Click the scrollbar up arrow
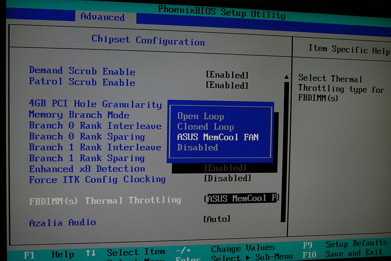 (287, 77)
